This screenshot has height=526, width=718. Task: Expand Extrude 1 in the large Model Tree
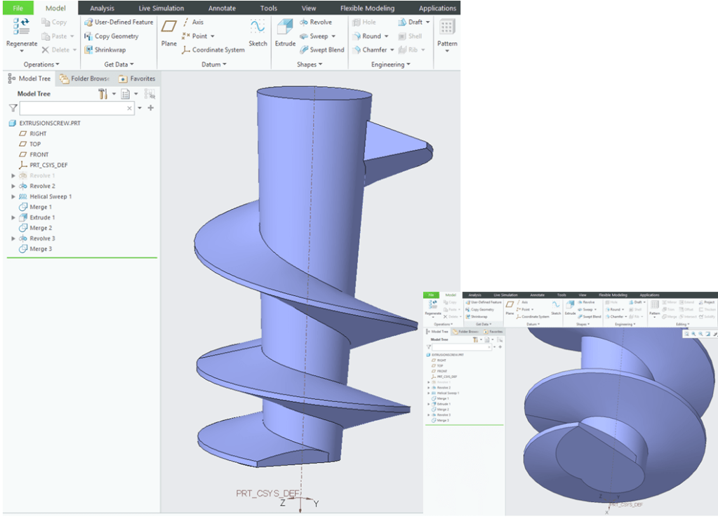pos(13,217)
